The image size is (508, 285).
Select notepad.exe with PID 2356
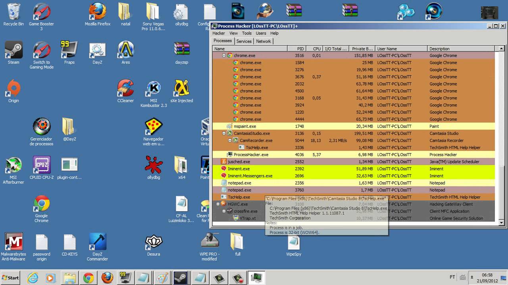tap(354, 183)
